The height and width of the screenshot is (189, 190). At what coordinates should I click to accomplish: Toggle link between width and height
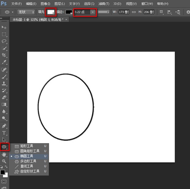[x=134, y=12]
